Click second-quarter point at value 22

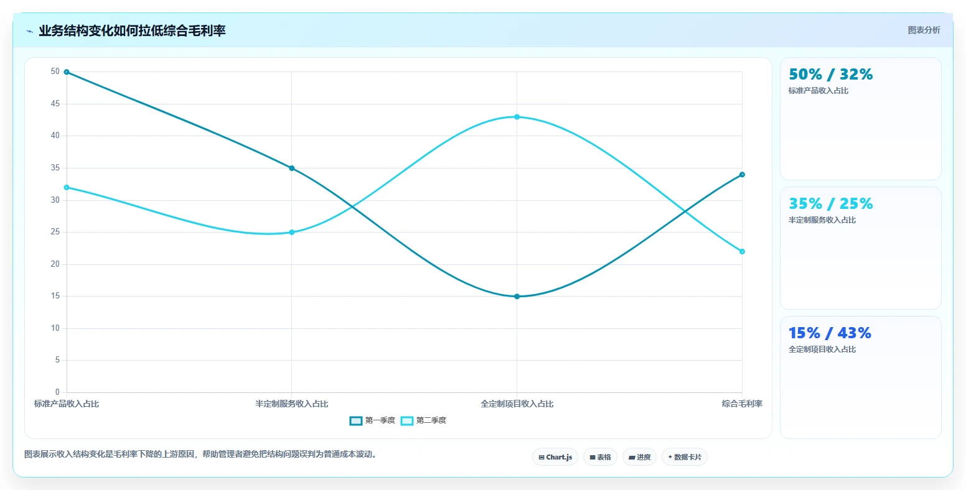(x=742, y=252)
